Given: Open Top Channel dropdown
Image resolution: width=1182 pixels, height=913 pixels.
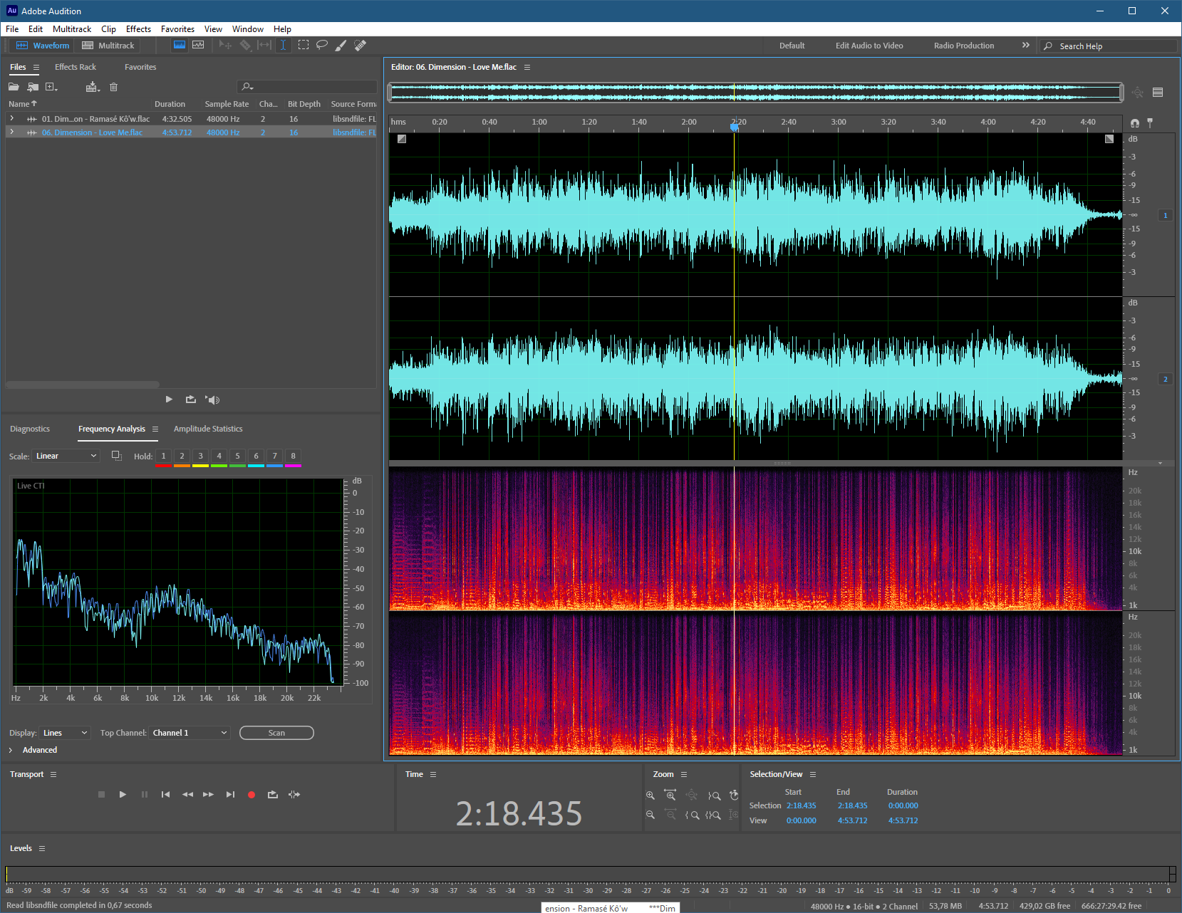Looking at the screenshot, I should [190, 733].
